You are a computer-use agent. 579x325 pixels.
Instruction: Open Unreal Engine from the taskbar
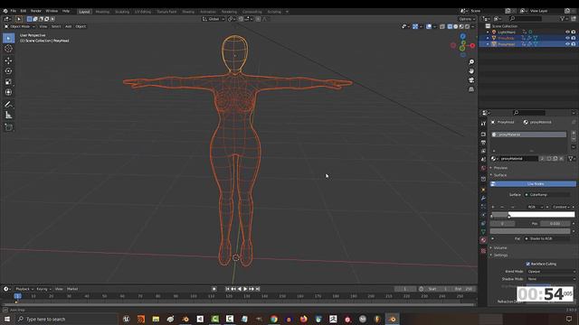click(127, 319)
